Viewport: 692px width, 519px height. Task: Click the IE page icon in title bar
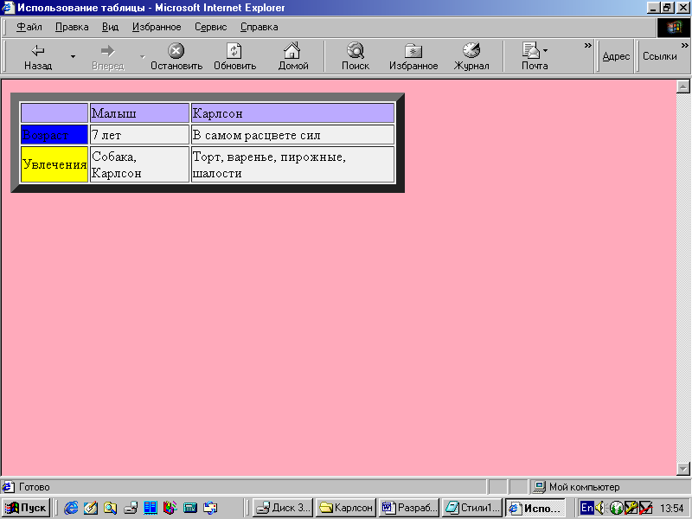click(x=9, y=8)
